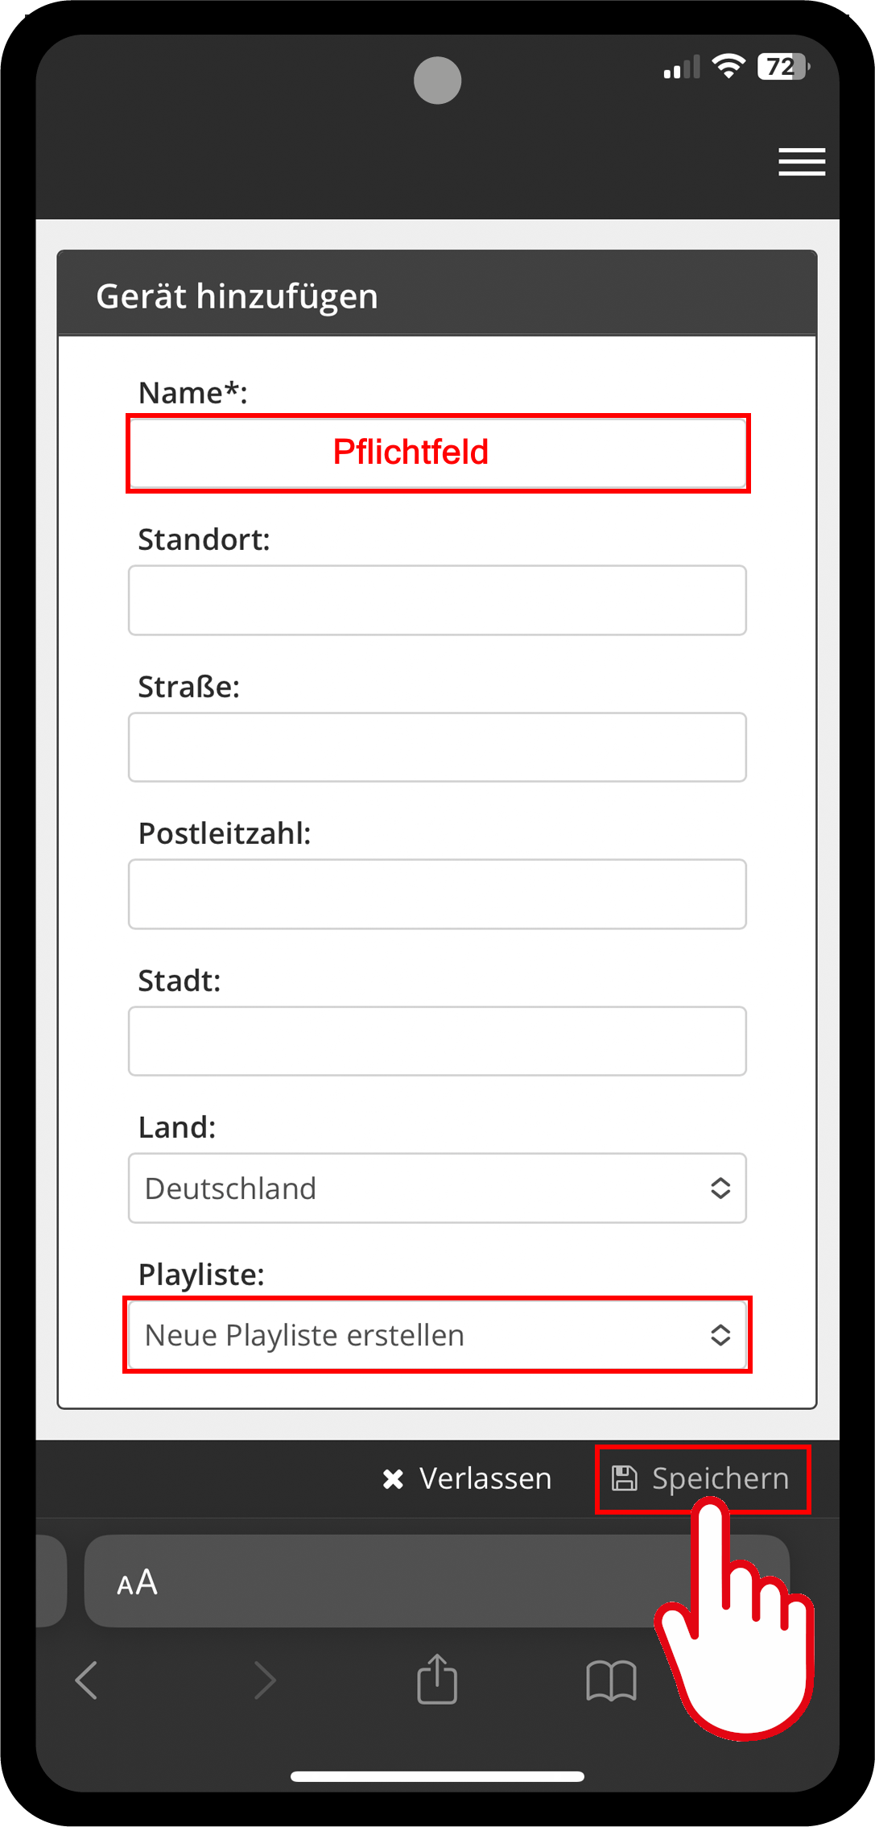Open the hamburger menu icon

click(x=801, y=162)
